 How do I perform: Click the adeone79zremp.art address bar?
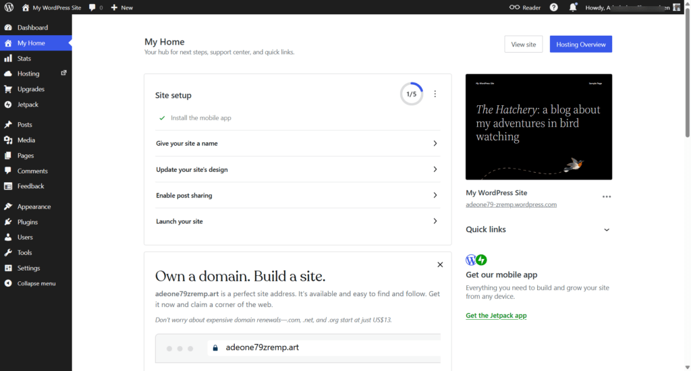[x=324, y=347]
